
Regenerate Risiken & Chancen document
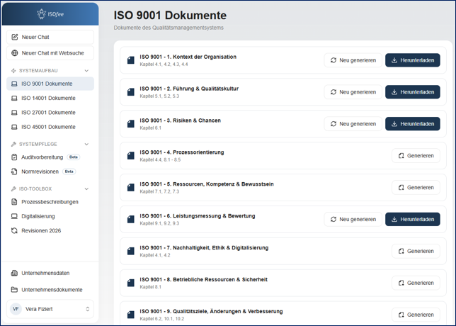[353, 124]
